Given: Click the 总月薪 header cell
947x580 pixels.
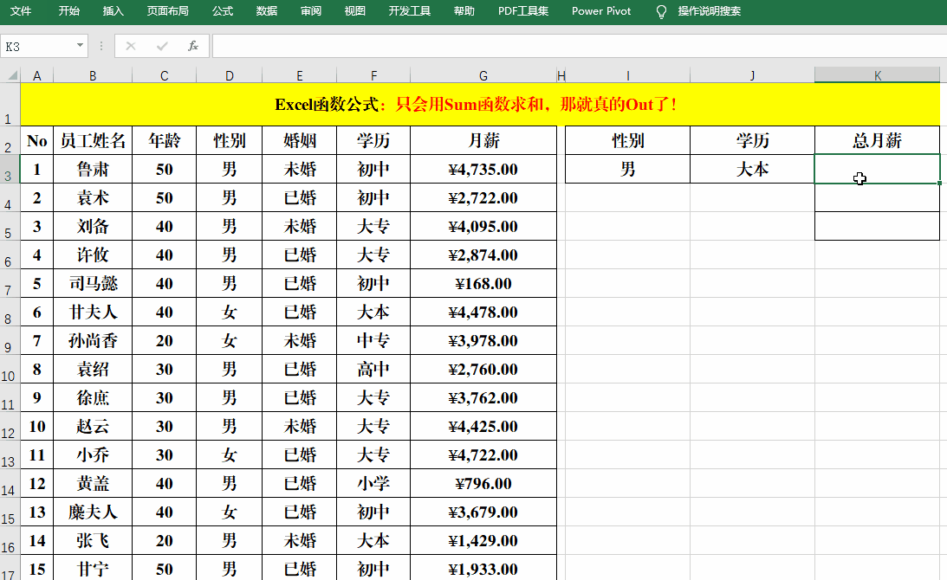Looking at the screenshot, I should tap(877, 140).
